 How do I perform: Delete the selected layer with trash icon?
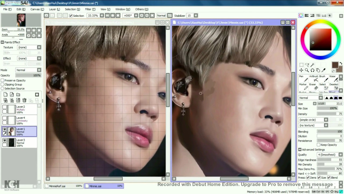[x=24, y=100]
